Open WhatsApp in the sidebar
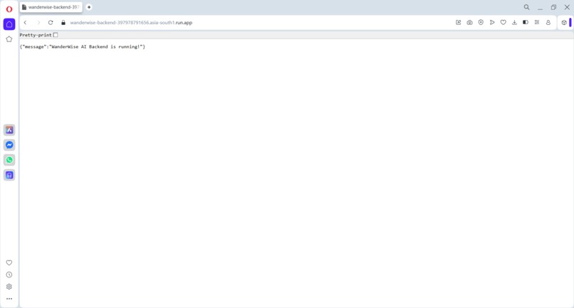The image size is (574, 308). pos(9,160)
